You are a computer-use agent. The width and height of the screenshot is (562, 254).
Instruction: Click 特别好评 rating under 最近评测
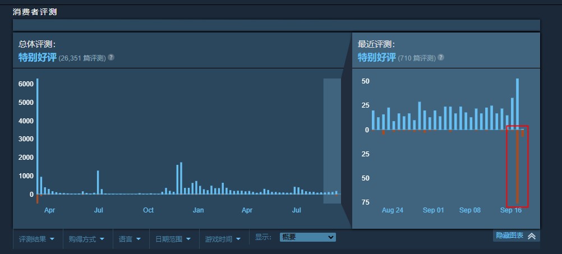(377, 57)
